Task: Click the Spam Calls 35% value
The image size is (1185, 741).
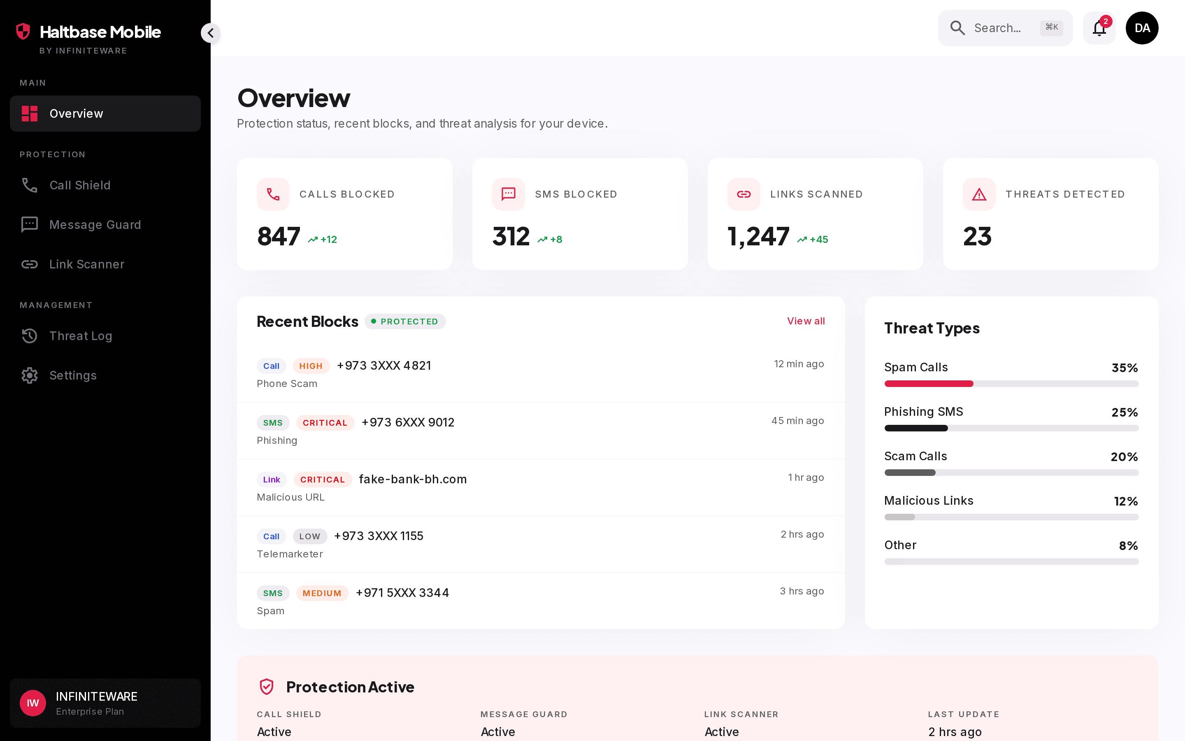Action: click(x=1124, y=368)
